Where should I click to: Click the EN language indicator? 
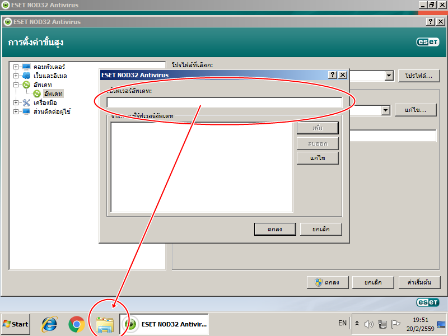coord(342,323)
